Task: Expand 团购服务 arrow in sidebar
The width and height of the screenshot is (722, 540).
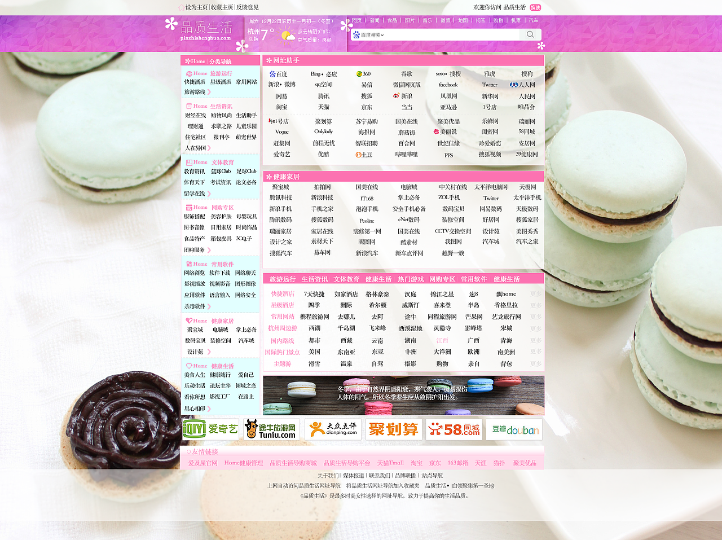Action: (209, 250)
